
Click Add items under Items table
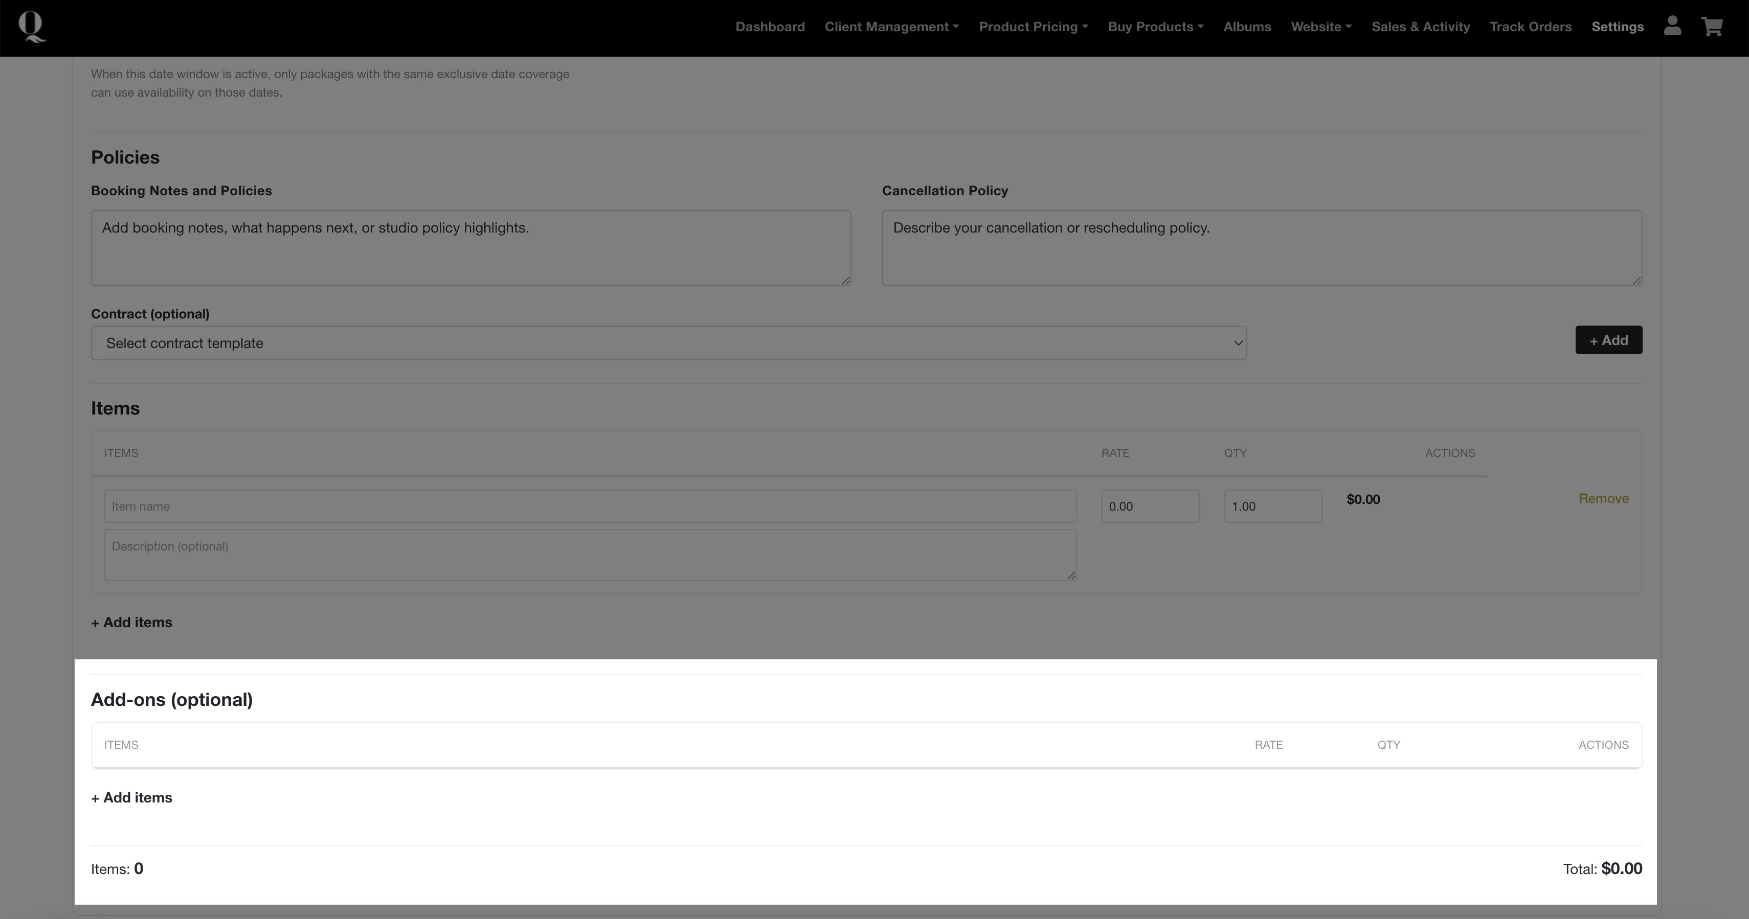pos(132,623)
